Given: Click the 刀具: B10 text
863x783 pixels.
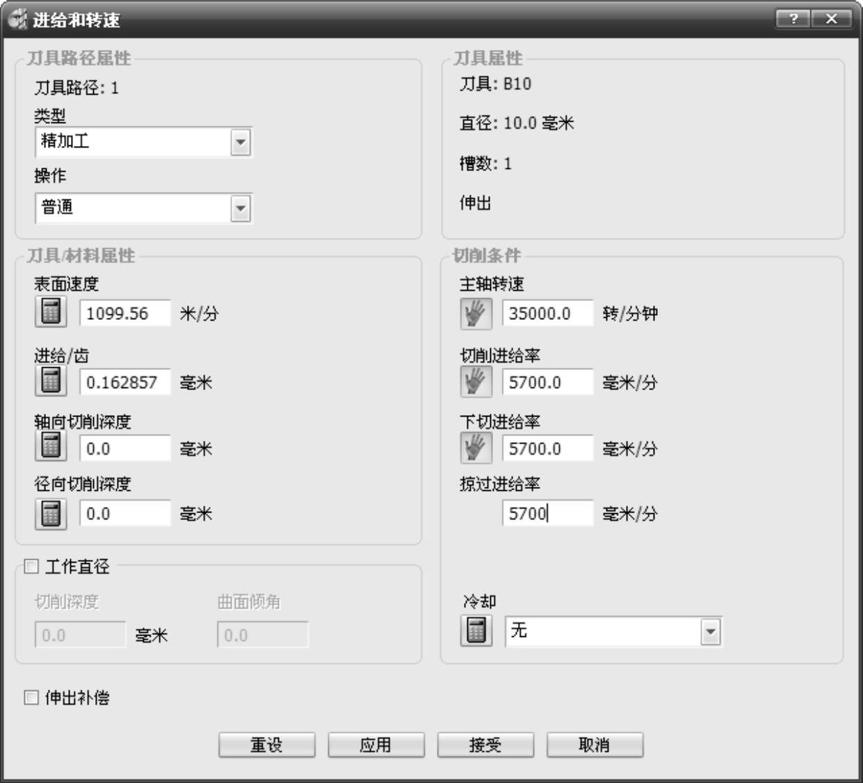Looking at the screenshot, I should click(495, 84).
